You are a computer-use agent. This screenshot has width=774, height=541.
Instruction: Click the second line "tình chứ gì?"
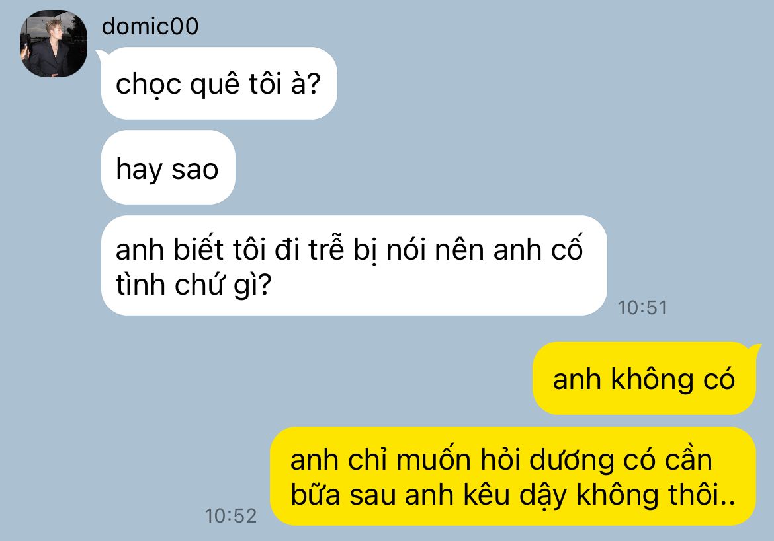(193, 285)
